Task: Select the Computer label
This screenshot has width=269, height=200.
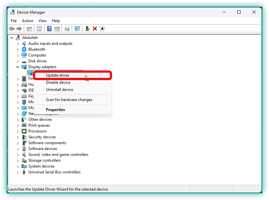Action: 37,55
